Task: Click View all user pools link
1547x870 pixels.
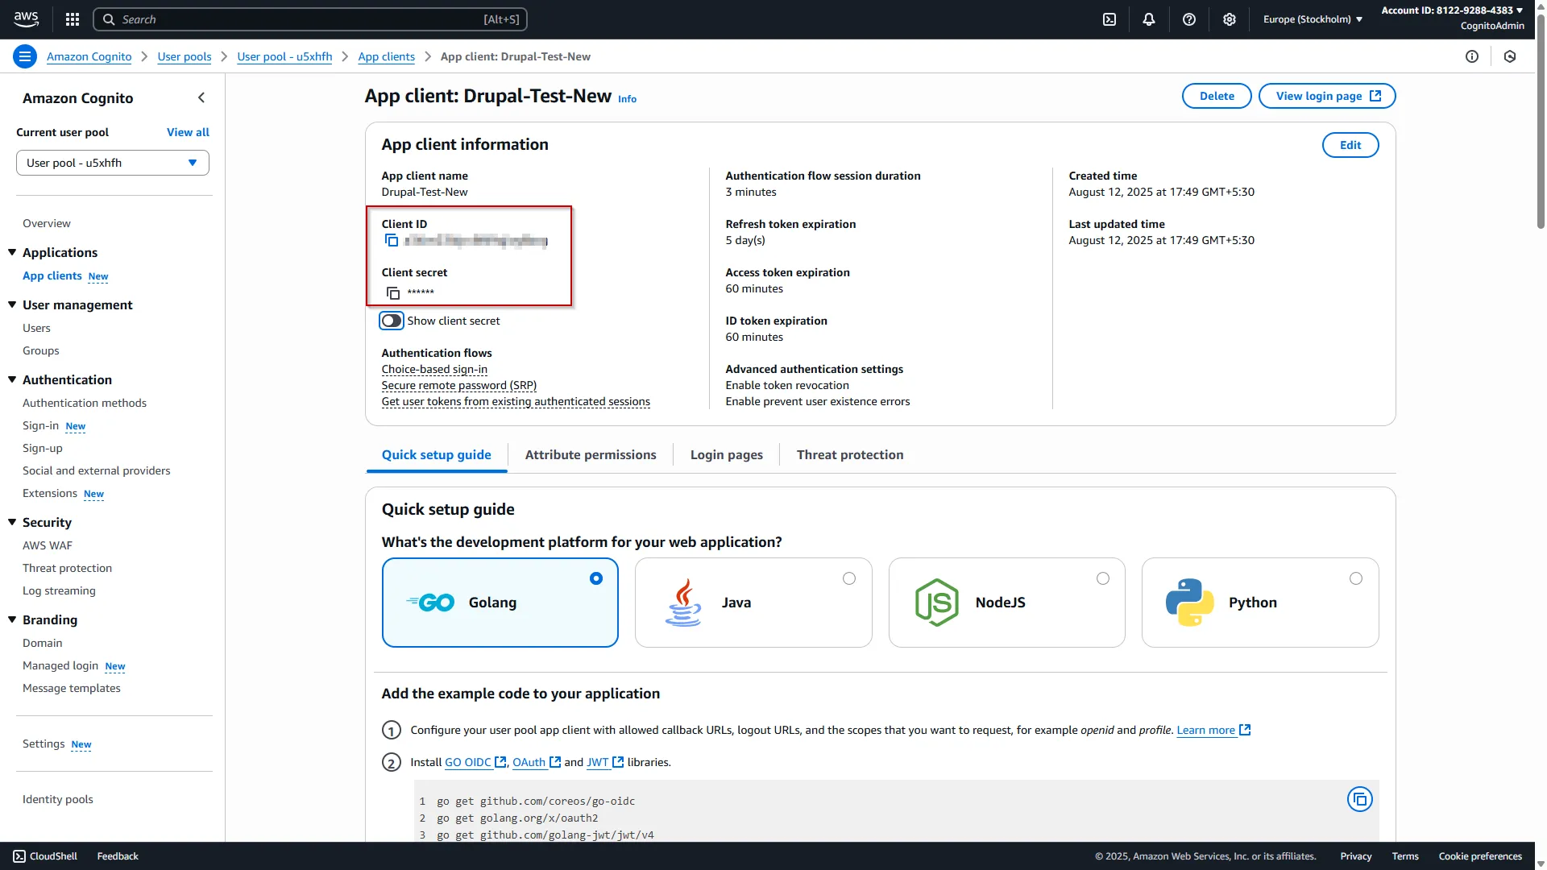Action: click(x=188, y=132)
